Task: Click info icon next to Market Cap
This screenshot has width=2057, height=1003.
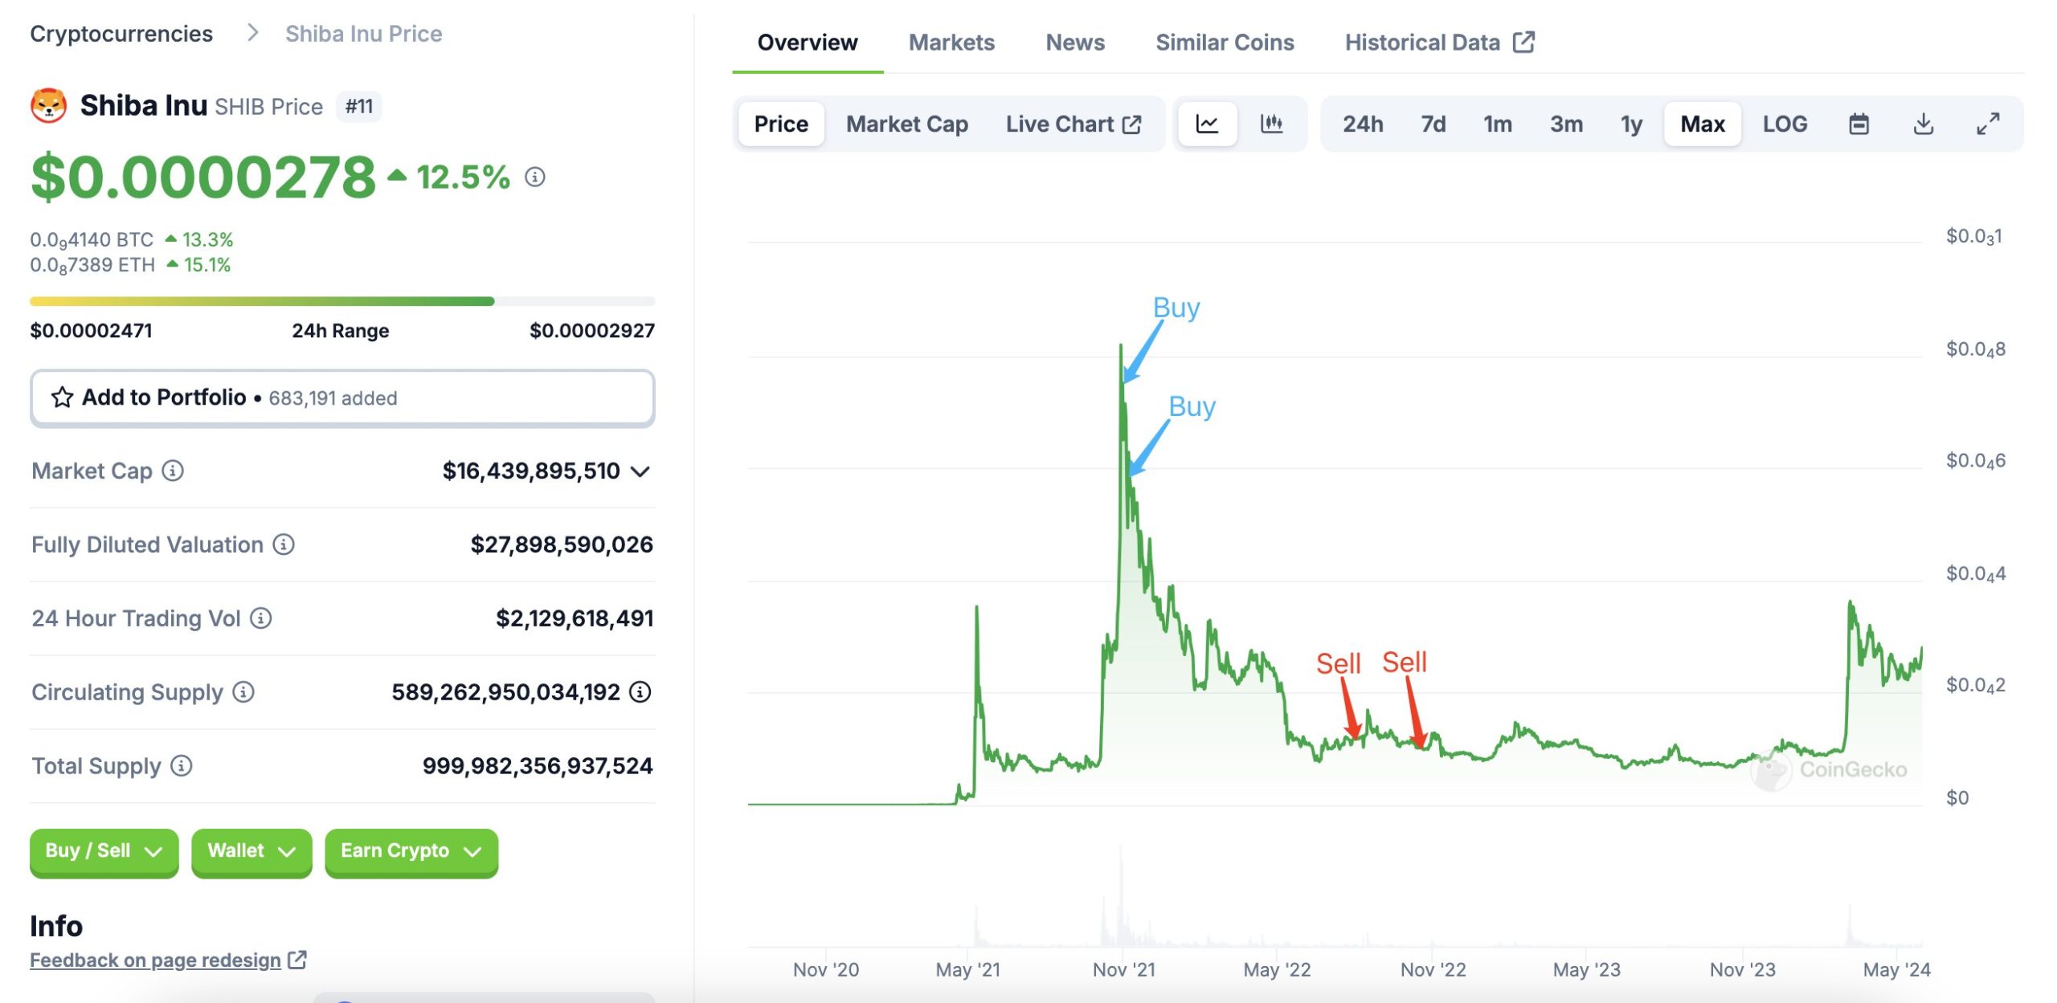Action: (x=173, y=471)
